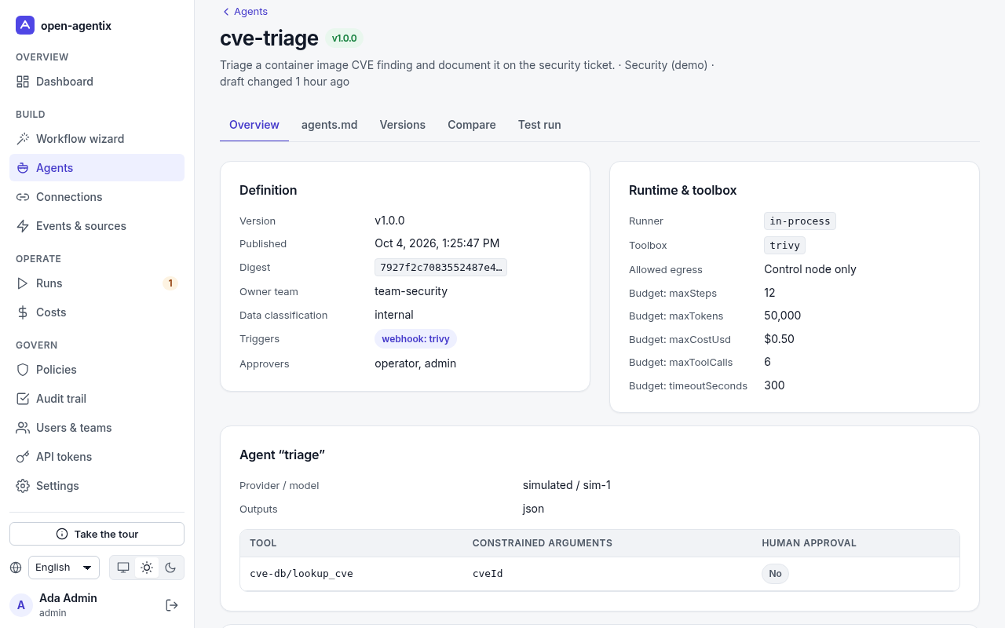Image resolution: width=1005 pixels, height=628 pixels.
Task: Click the Control node only egress value
Action: pos(810,269)
